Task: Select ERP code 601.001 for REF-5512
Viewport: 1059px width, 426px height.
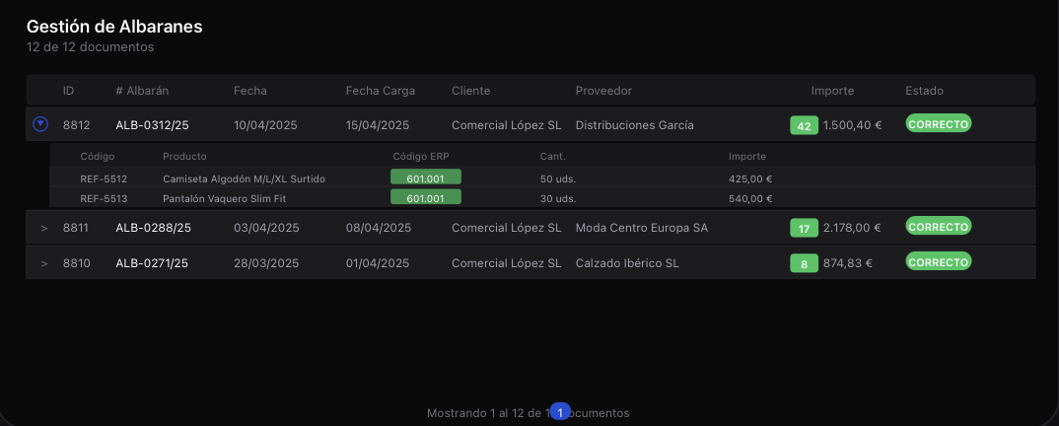Action: pos(426,177)
